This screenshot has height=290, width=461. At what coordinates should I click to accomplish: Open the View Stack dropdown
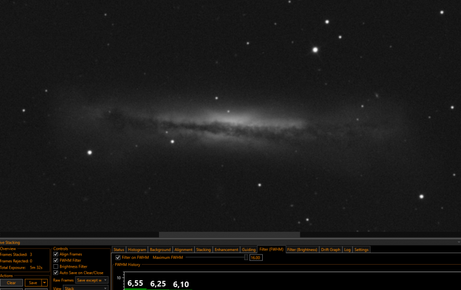pos(85,288)
